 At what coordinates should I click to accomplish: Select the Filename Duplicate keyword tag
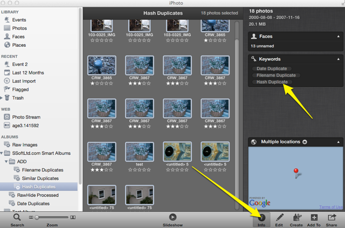pos(275,75)
